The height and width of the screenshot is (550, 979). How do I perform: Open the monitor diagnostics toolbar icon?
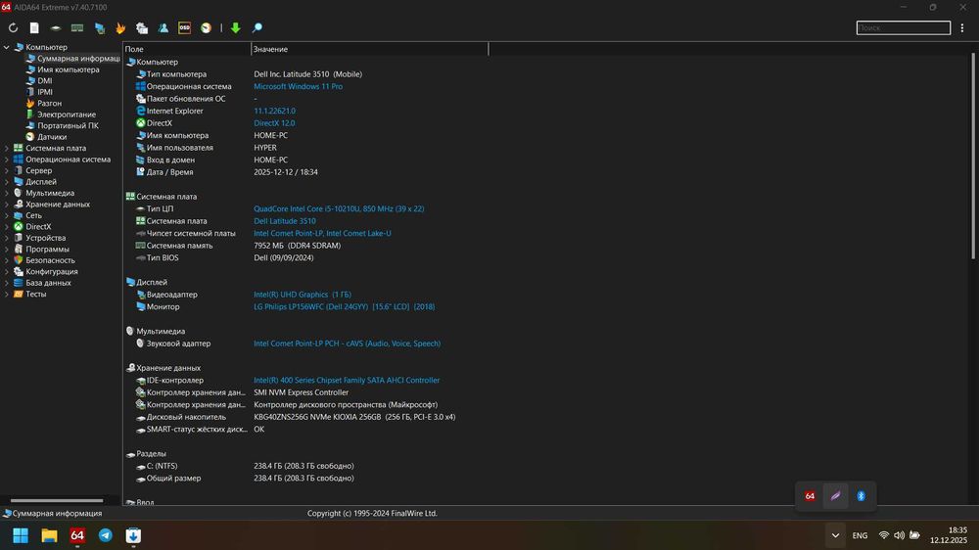pos(99,28)
